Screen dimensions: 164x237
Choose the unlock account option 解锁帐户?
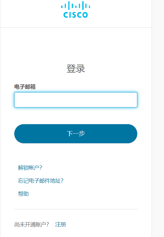[x=30, y=168]
